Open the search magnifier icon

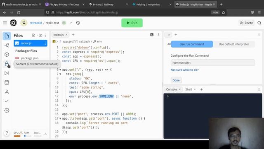[x=259, y=23]
